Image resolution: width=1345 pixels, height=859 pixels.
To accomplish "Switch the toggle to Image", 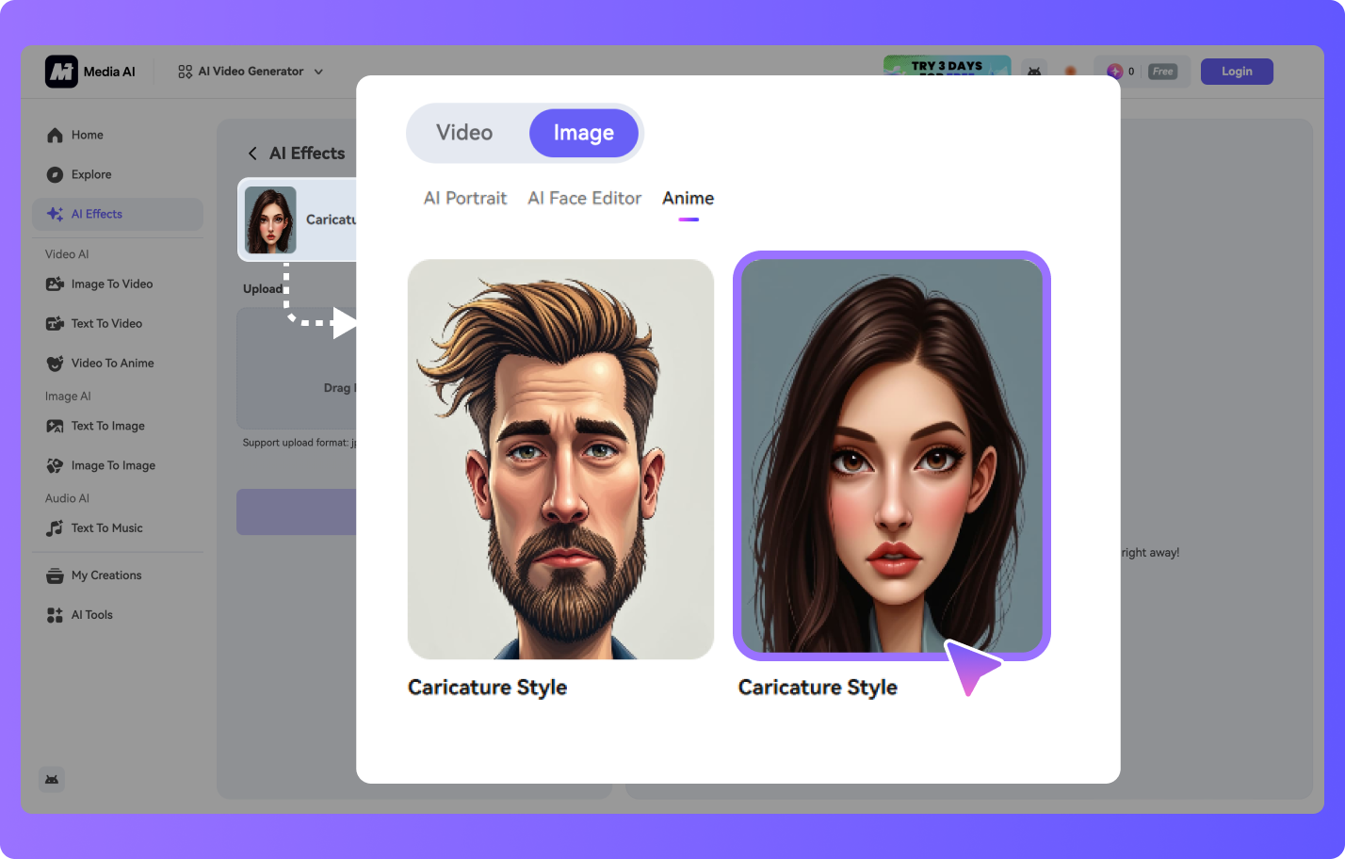I will [x=583, y=133].
